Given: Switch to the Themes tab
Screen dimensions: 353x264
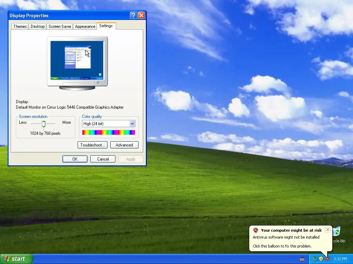Looking at the screenshot, I should pyautogui.click(x=20, y=26).
